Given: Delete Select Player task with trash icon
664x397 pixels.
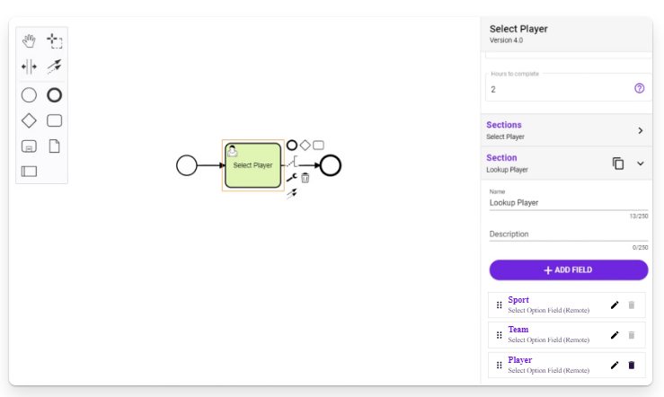Looking at the screenshot, I should click(305, 178).
